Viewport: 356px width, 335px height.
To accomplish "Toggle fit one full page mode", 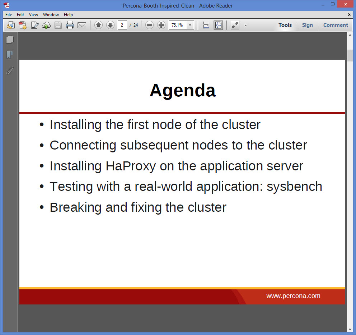I will click(x=218, y=25).
